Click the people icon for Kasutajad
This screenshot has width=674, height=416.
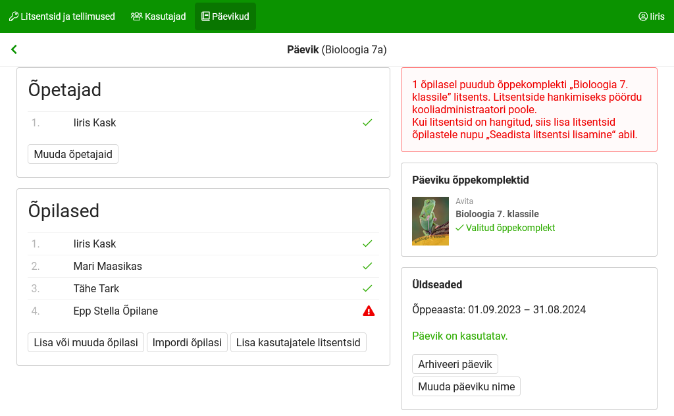click(x=136, y=16)
